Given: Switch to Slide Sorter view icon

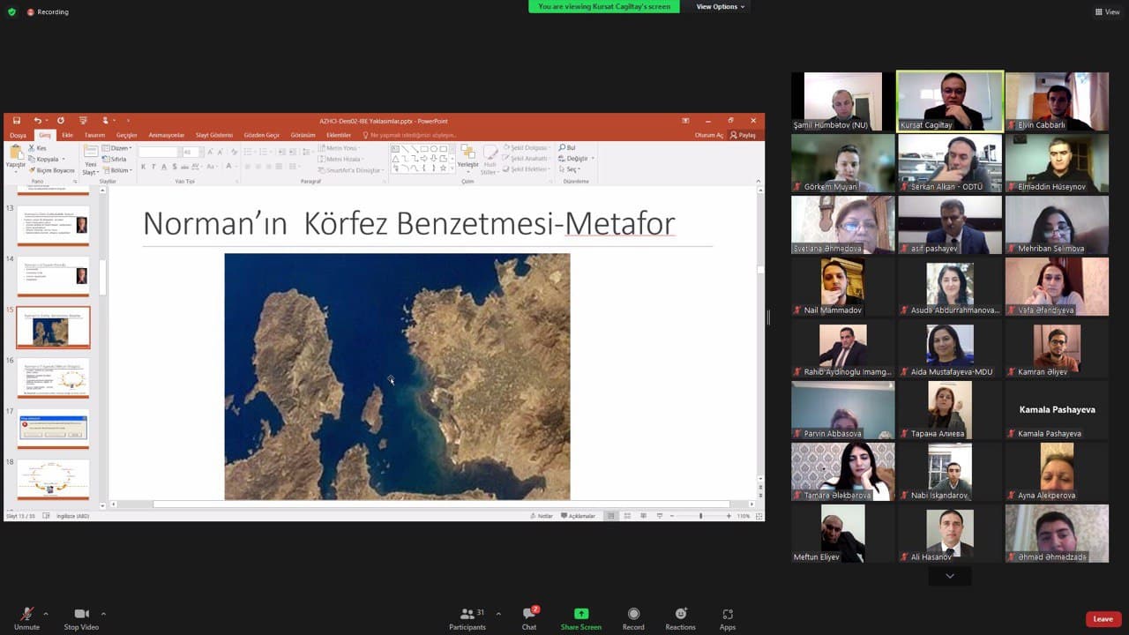Looking at the screenshot, I should click(626, 516).
